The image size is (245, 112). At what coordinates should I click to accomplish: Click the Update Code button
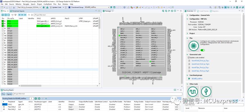pyautogui.click(x=56, y=7)
